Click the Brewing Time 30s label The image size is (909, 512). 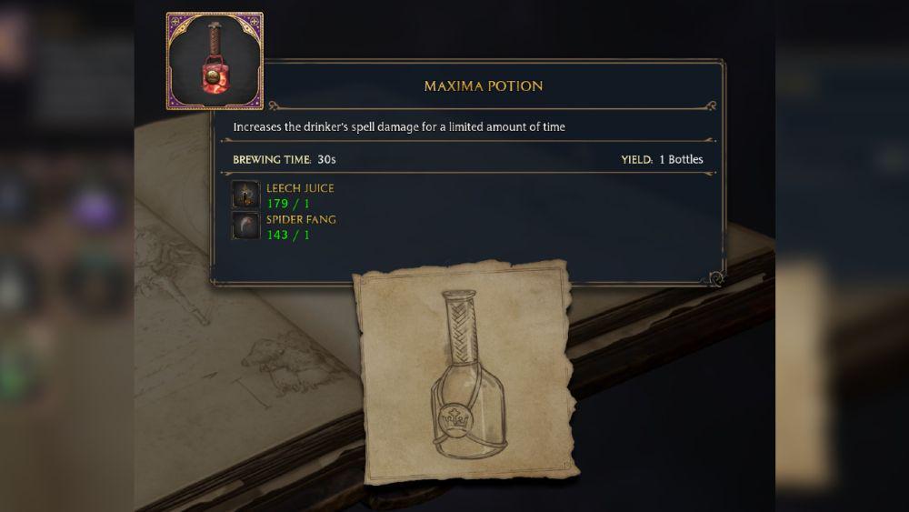(x=284, y=159)
